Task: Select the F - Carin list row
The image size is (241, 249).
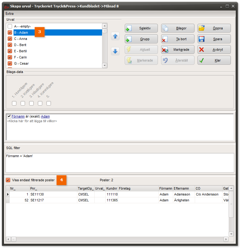Action: 58,57
